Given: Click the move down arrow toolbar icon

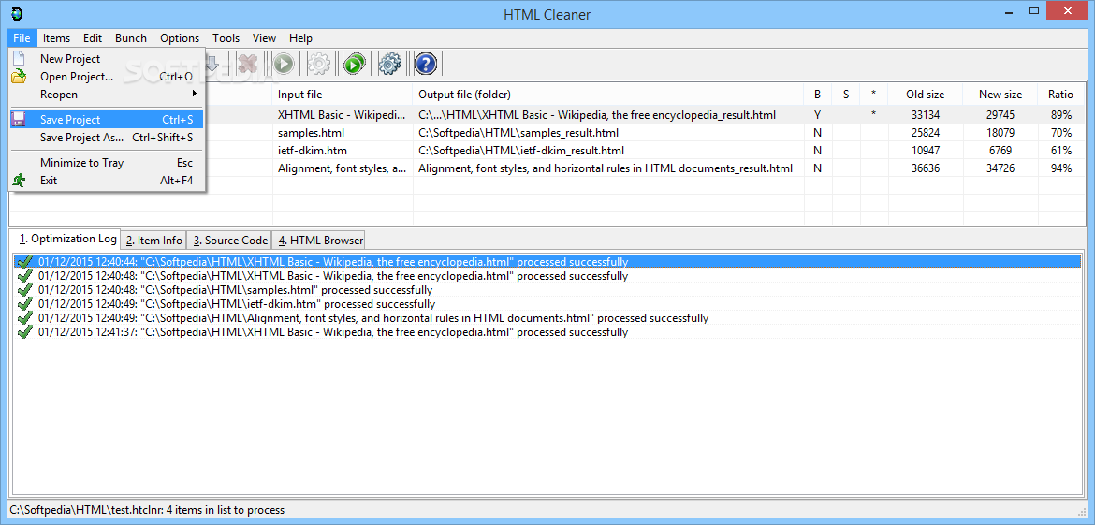Looking at the screenshot, I should click(213, 65).
